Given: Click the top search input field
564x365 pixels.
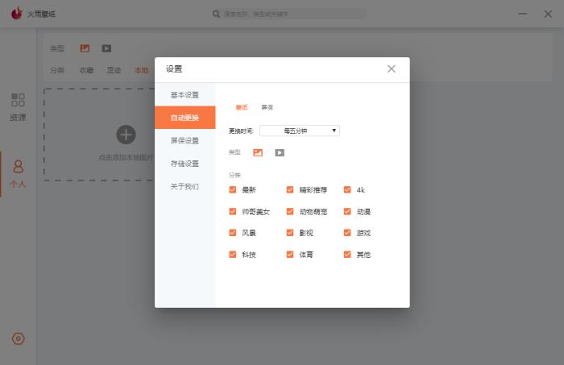Looking at the screenshot, I should click(290, 14).
